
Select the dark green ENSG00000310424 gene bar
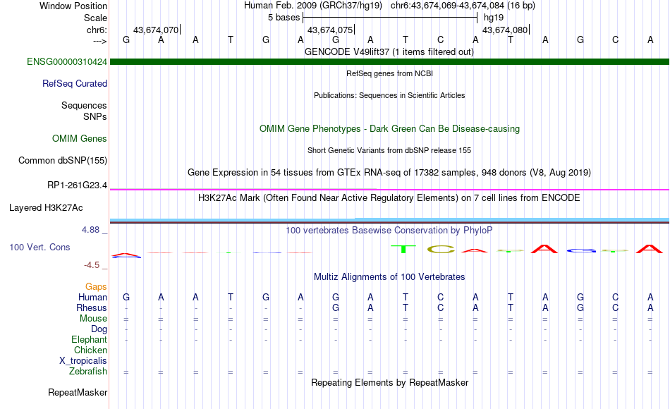click(390, 61)
